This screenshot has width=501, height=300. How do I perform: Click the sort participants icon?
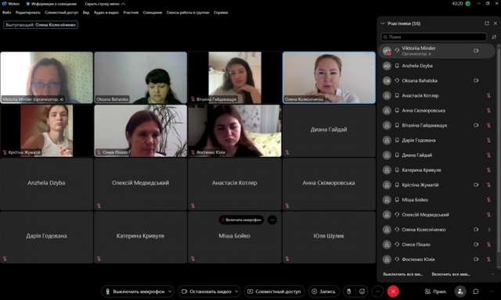(494, 37)
